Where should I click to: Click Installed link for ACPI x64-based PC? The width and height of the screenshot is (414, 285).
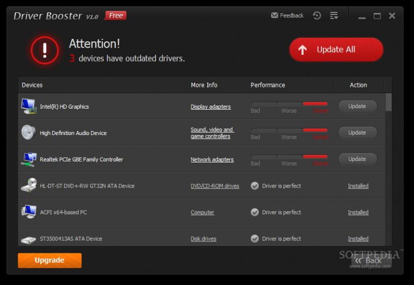coord(358,212)
